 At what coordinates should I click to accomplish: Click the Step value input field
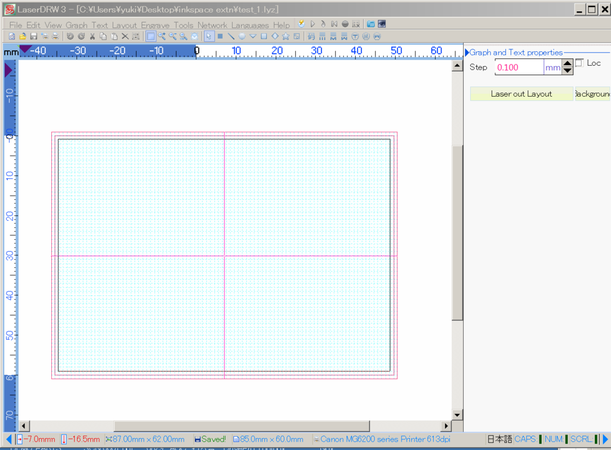[519, 67]
